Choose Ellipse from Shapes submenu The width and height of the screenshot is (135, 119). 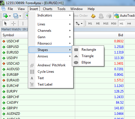coord(88,62)
